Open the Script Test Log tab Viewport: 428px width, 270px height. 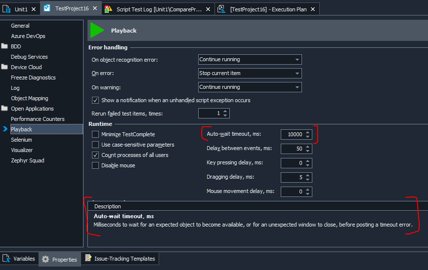pyautogui.click(x=159, y=9)
